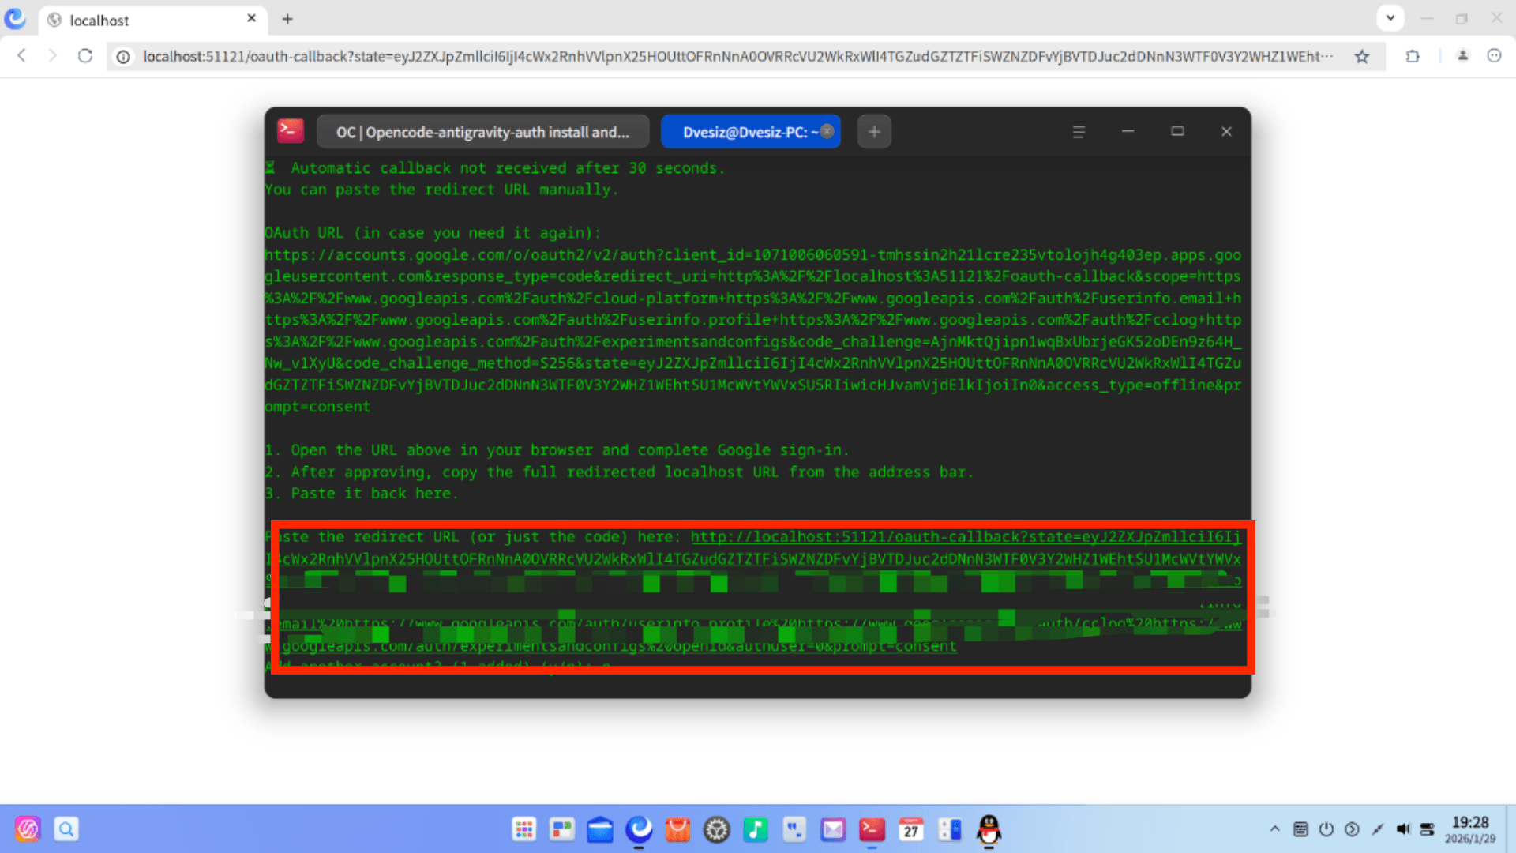Toggle the bookmark star in the address bar
Viewport: 1516px width, 853px height.
1363,56
